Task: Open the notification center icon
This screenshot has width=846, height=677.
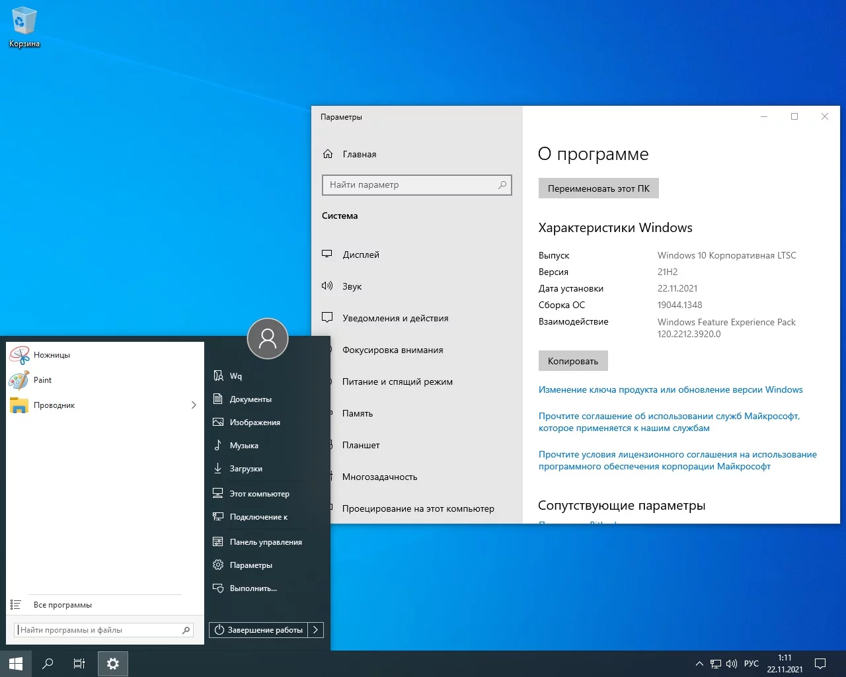Action: pos(820,664)
